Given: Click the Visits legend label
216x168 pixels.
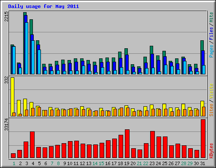Looking at the screenshot, I should coord(211,91).
